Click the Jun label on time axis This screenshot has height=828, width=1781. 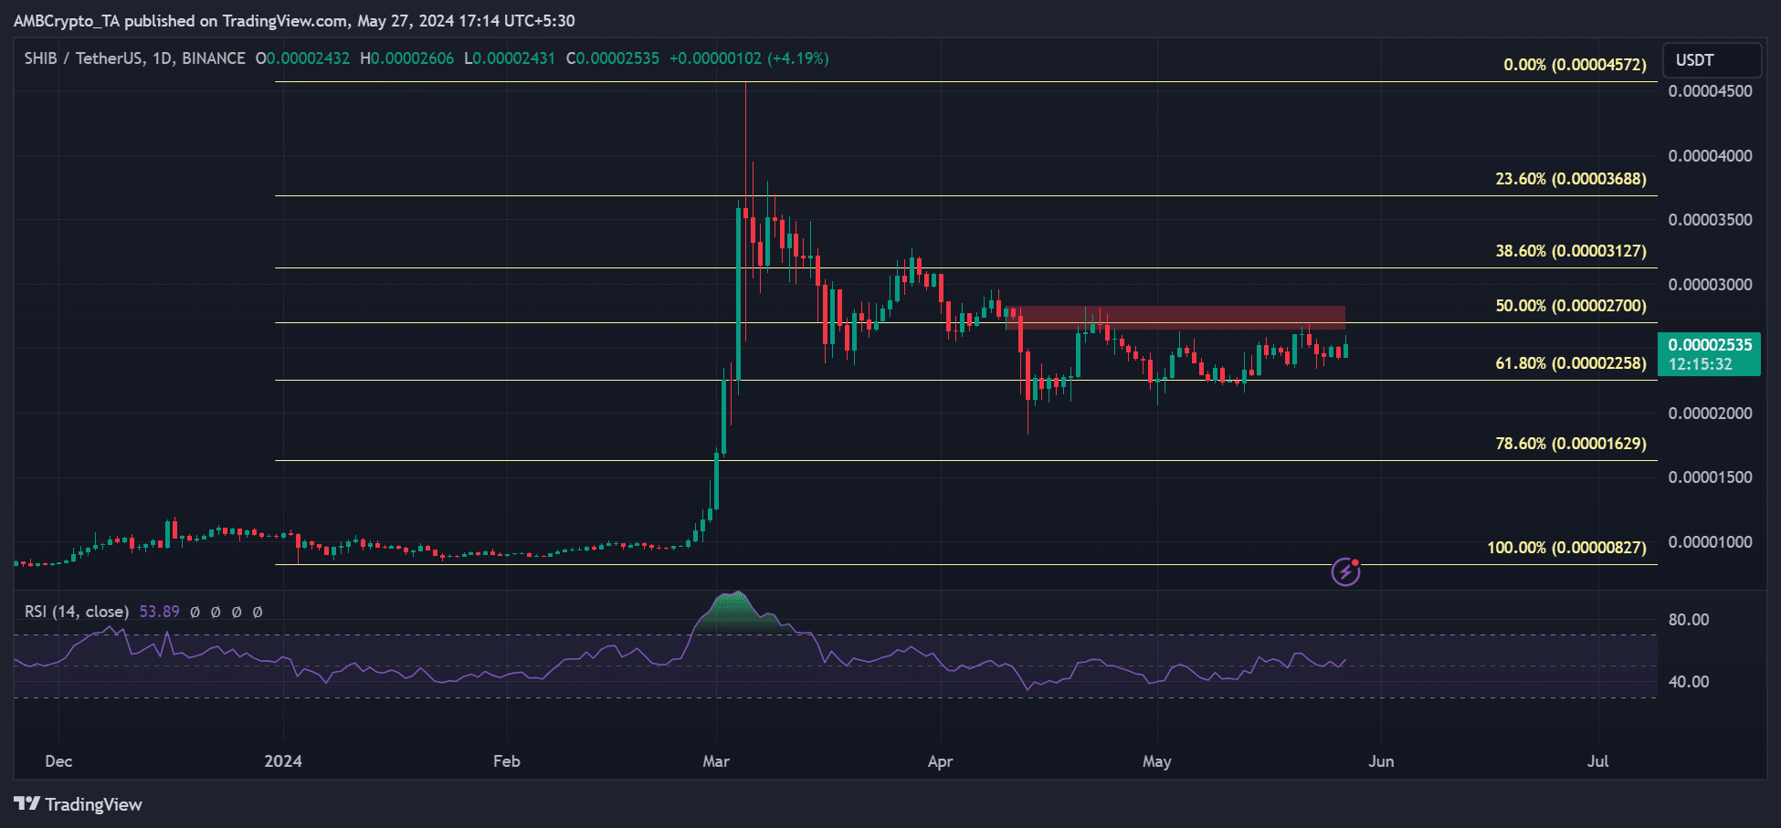click(1381, 761)
